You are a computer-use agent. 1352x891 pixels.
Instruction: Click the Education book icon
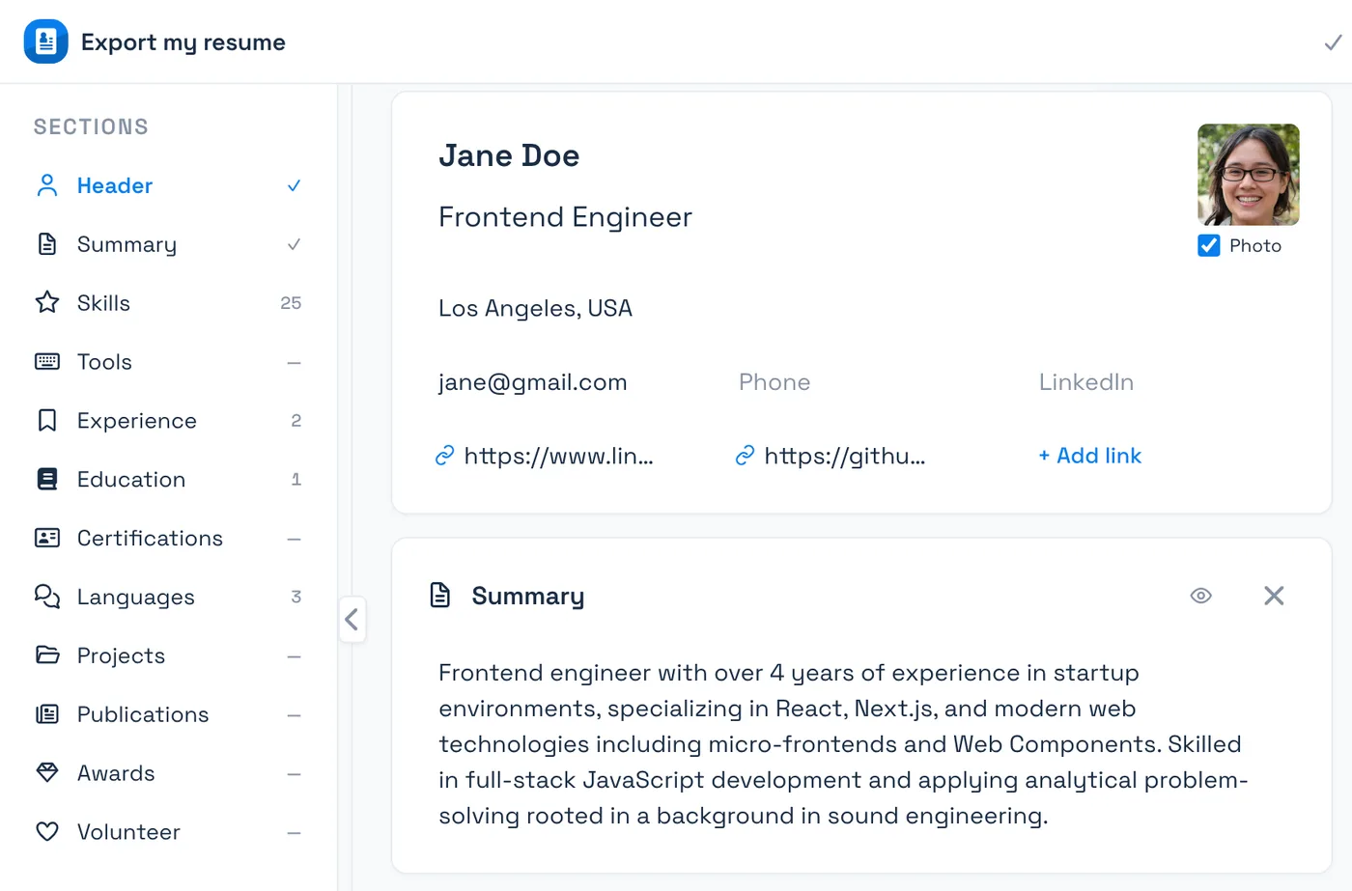pos(47,480)
